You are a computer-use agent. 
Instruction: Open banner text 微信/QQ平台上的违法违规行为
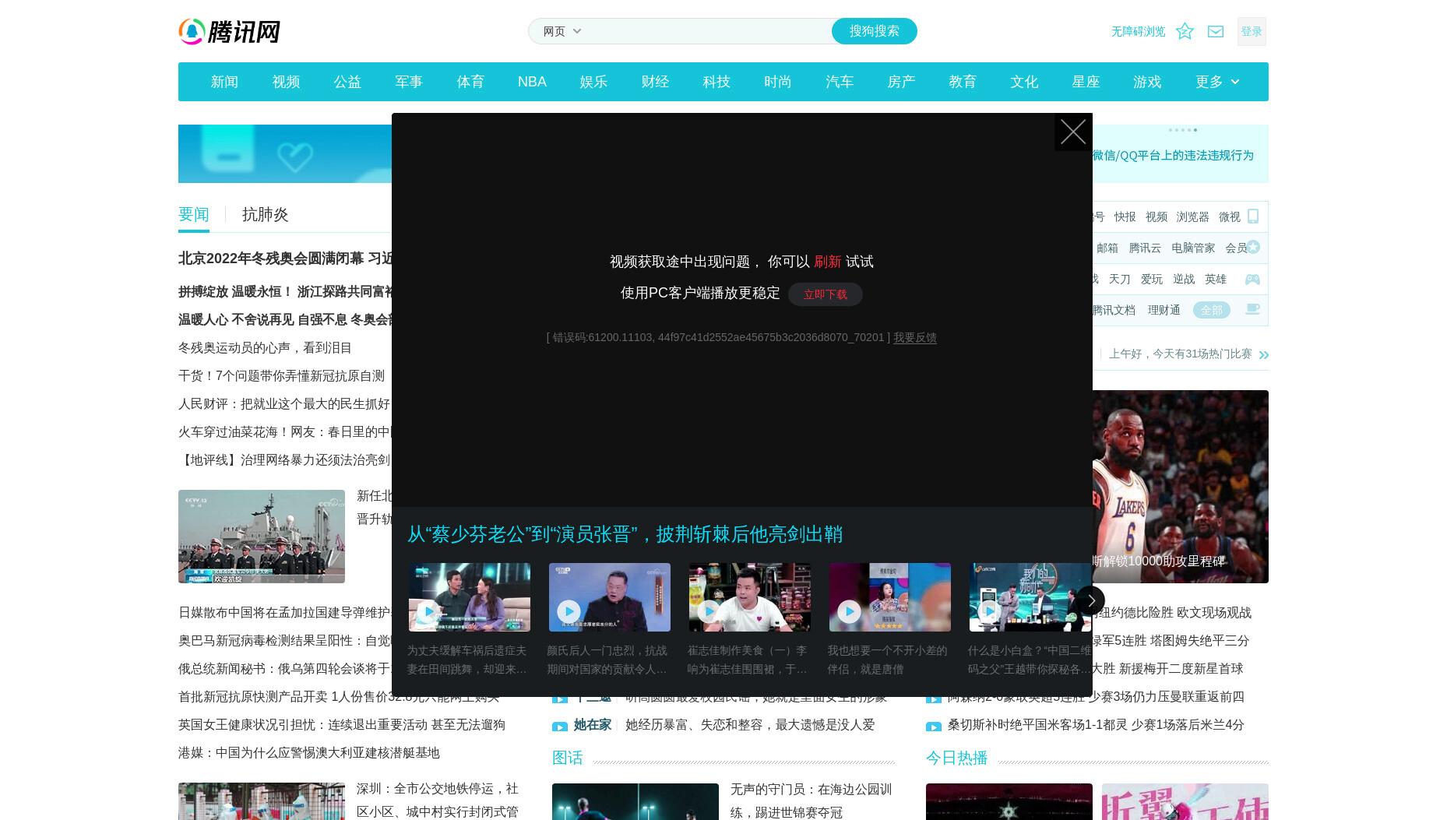[1173, 155]
